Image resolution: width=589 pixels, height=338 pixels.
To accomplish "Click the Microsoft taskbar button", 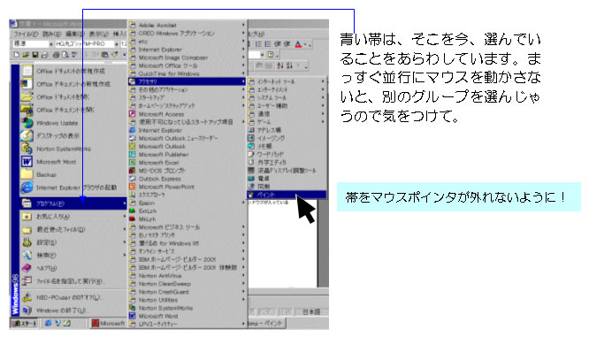I will pyautogui.click(x=109, y=323).
